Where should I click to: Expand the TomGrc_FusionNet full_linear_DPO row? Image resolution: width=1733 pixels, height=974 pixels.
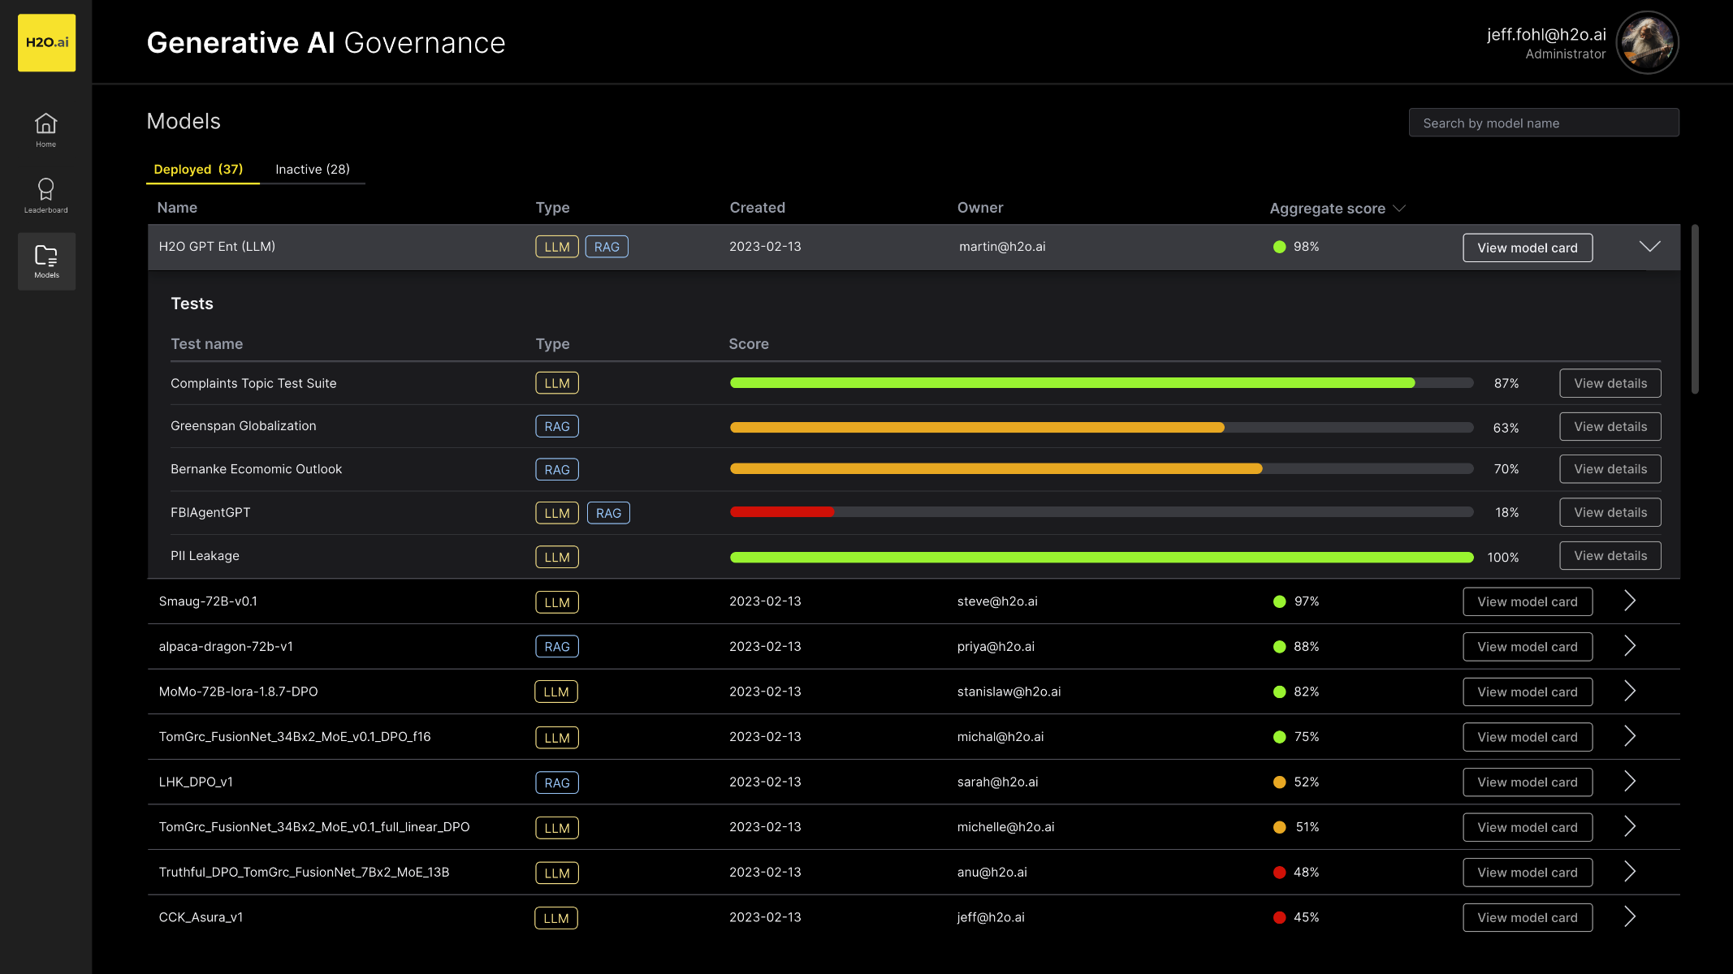click(1630, 826)
